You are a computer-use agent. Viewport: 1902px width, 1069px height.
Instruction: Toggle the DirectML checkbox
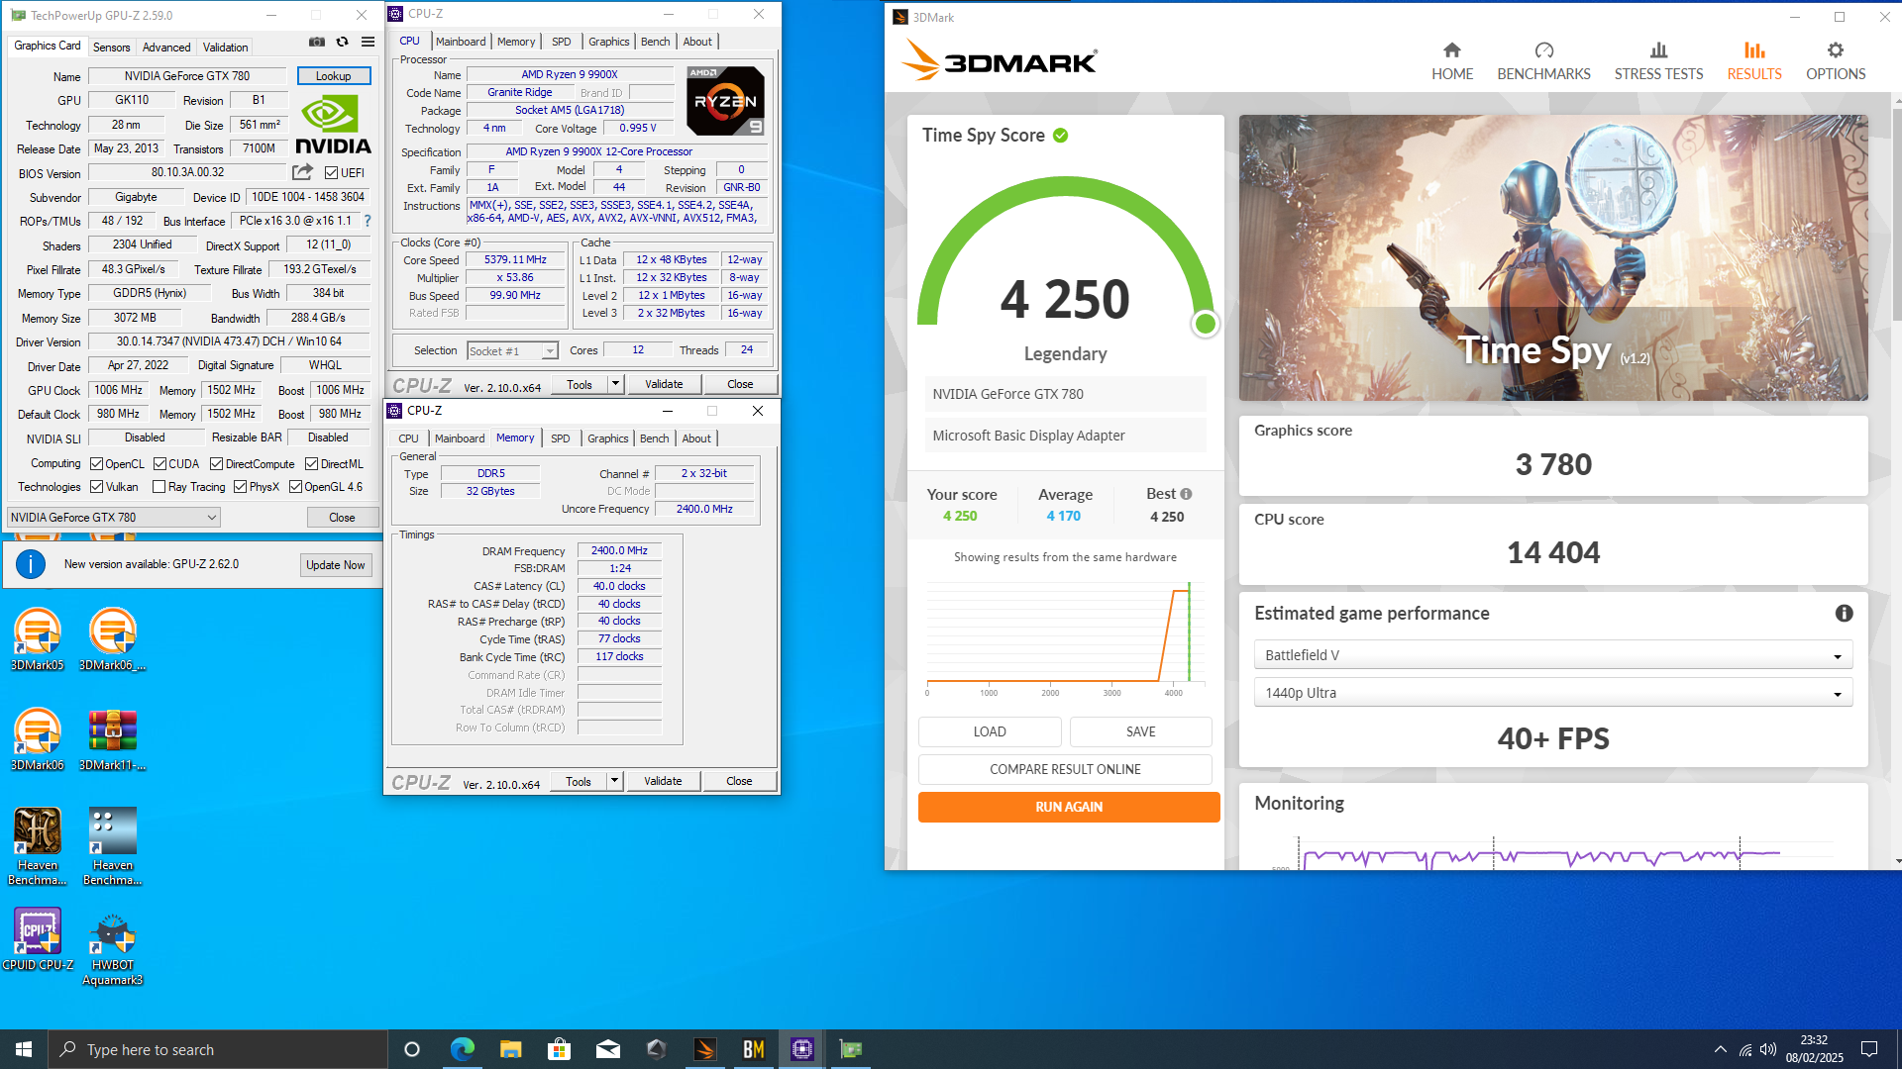pyautogui.click(x=311, y=464)
